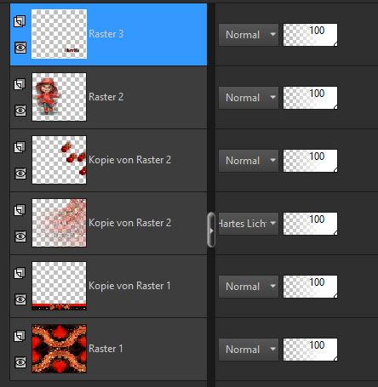The image size is (378, 387).
Task: Toggle visibility of the Raster 2 layer
Action: pyautogui.click(x=20, y=111)
